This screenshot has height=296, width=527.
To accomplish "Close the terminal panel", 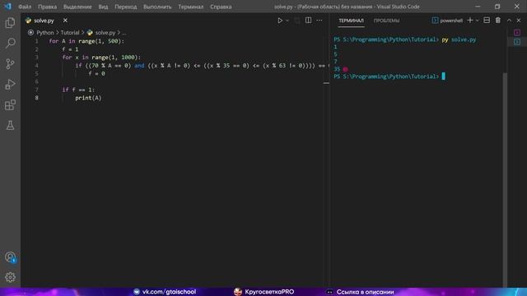I will pos(519,21).
